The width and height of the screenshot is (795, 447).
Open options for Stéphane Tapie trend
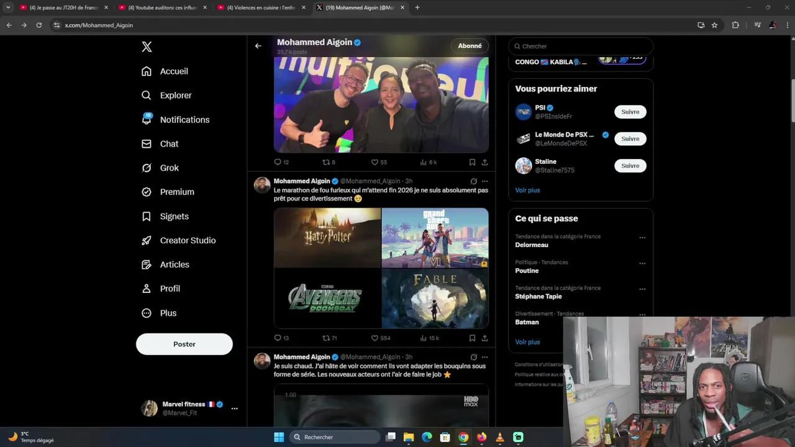[642, 289]
